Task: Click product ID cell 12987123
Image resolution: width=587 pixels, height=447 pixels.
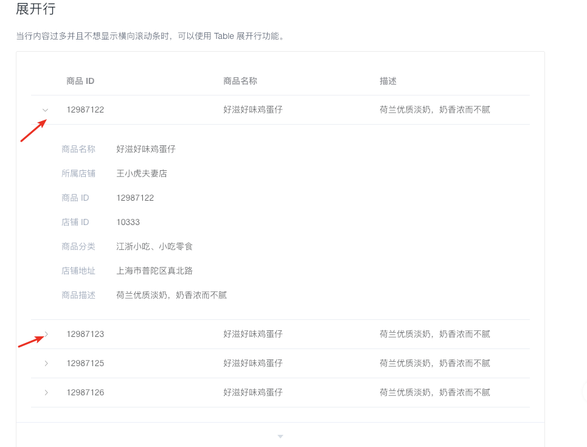Action: 85,334
